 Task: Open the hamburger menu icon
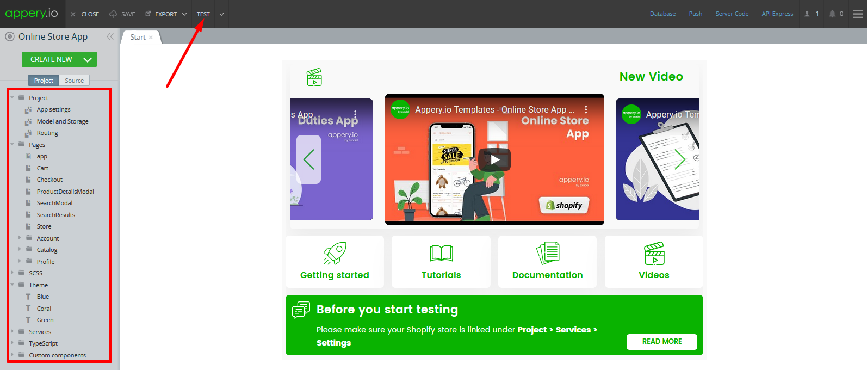click(858, 14)
